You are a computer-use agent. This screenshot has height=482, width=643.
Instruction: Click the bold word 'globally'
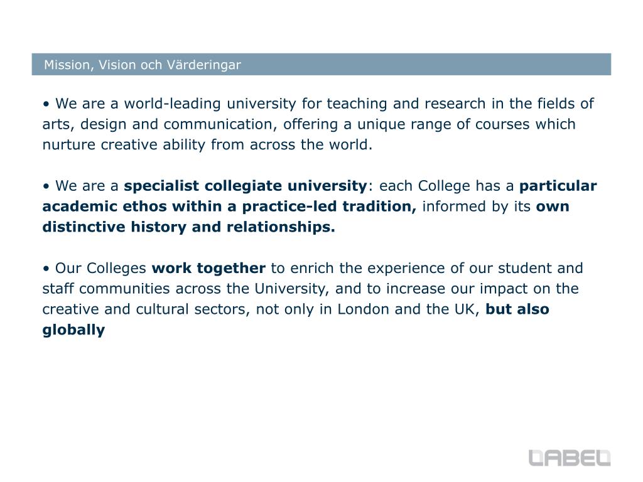pos(74,330)
